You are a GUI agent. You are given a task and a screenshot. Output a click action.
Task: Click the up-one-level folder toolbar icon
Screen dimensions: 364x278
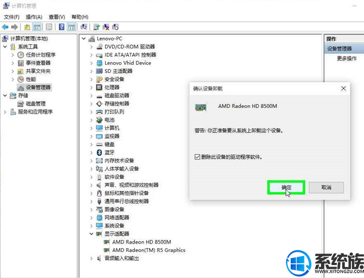(x=27, y=27)
